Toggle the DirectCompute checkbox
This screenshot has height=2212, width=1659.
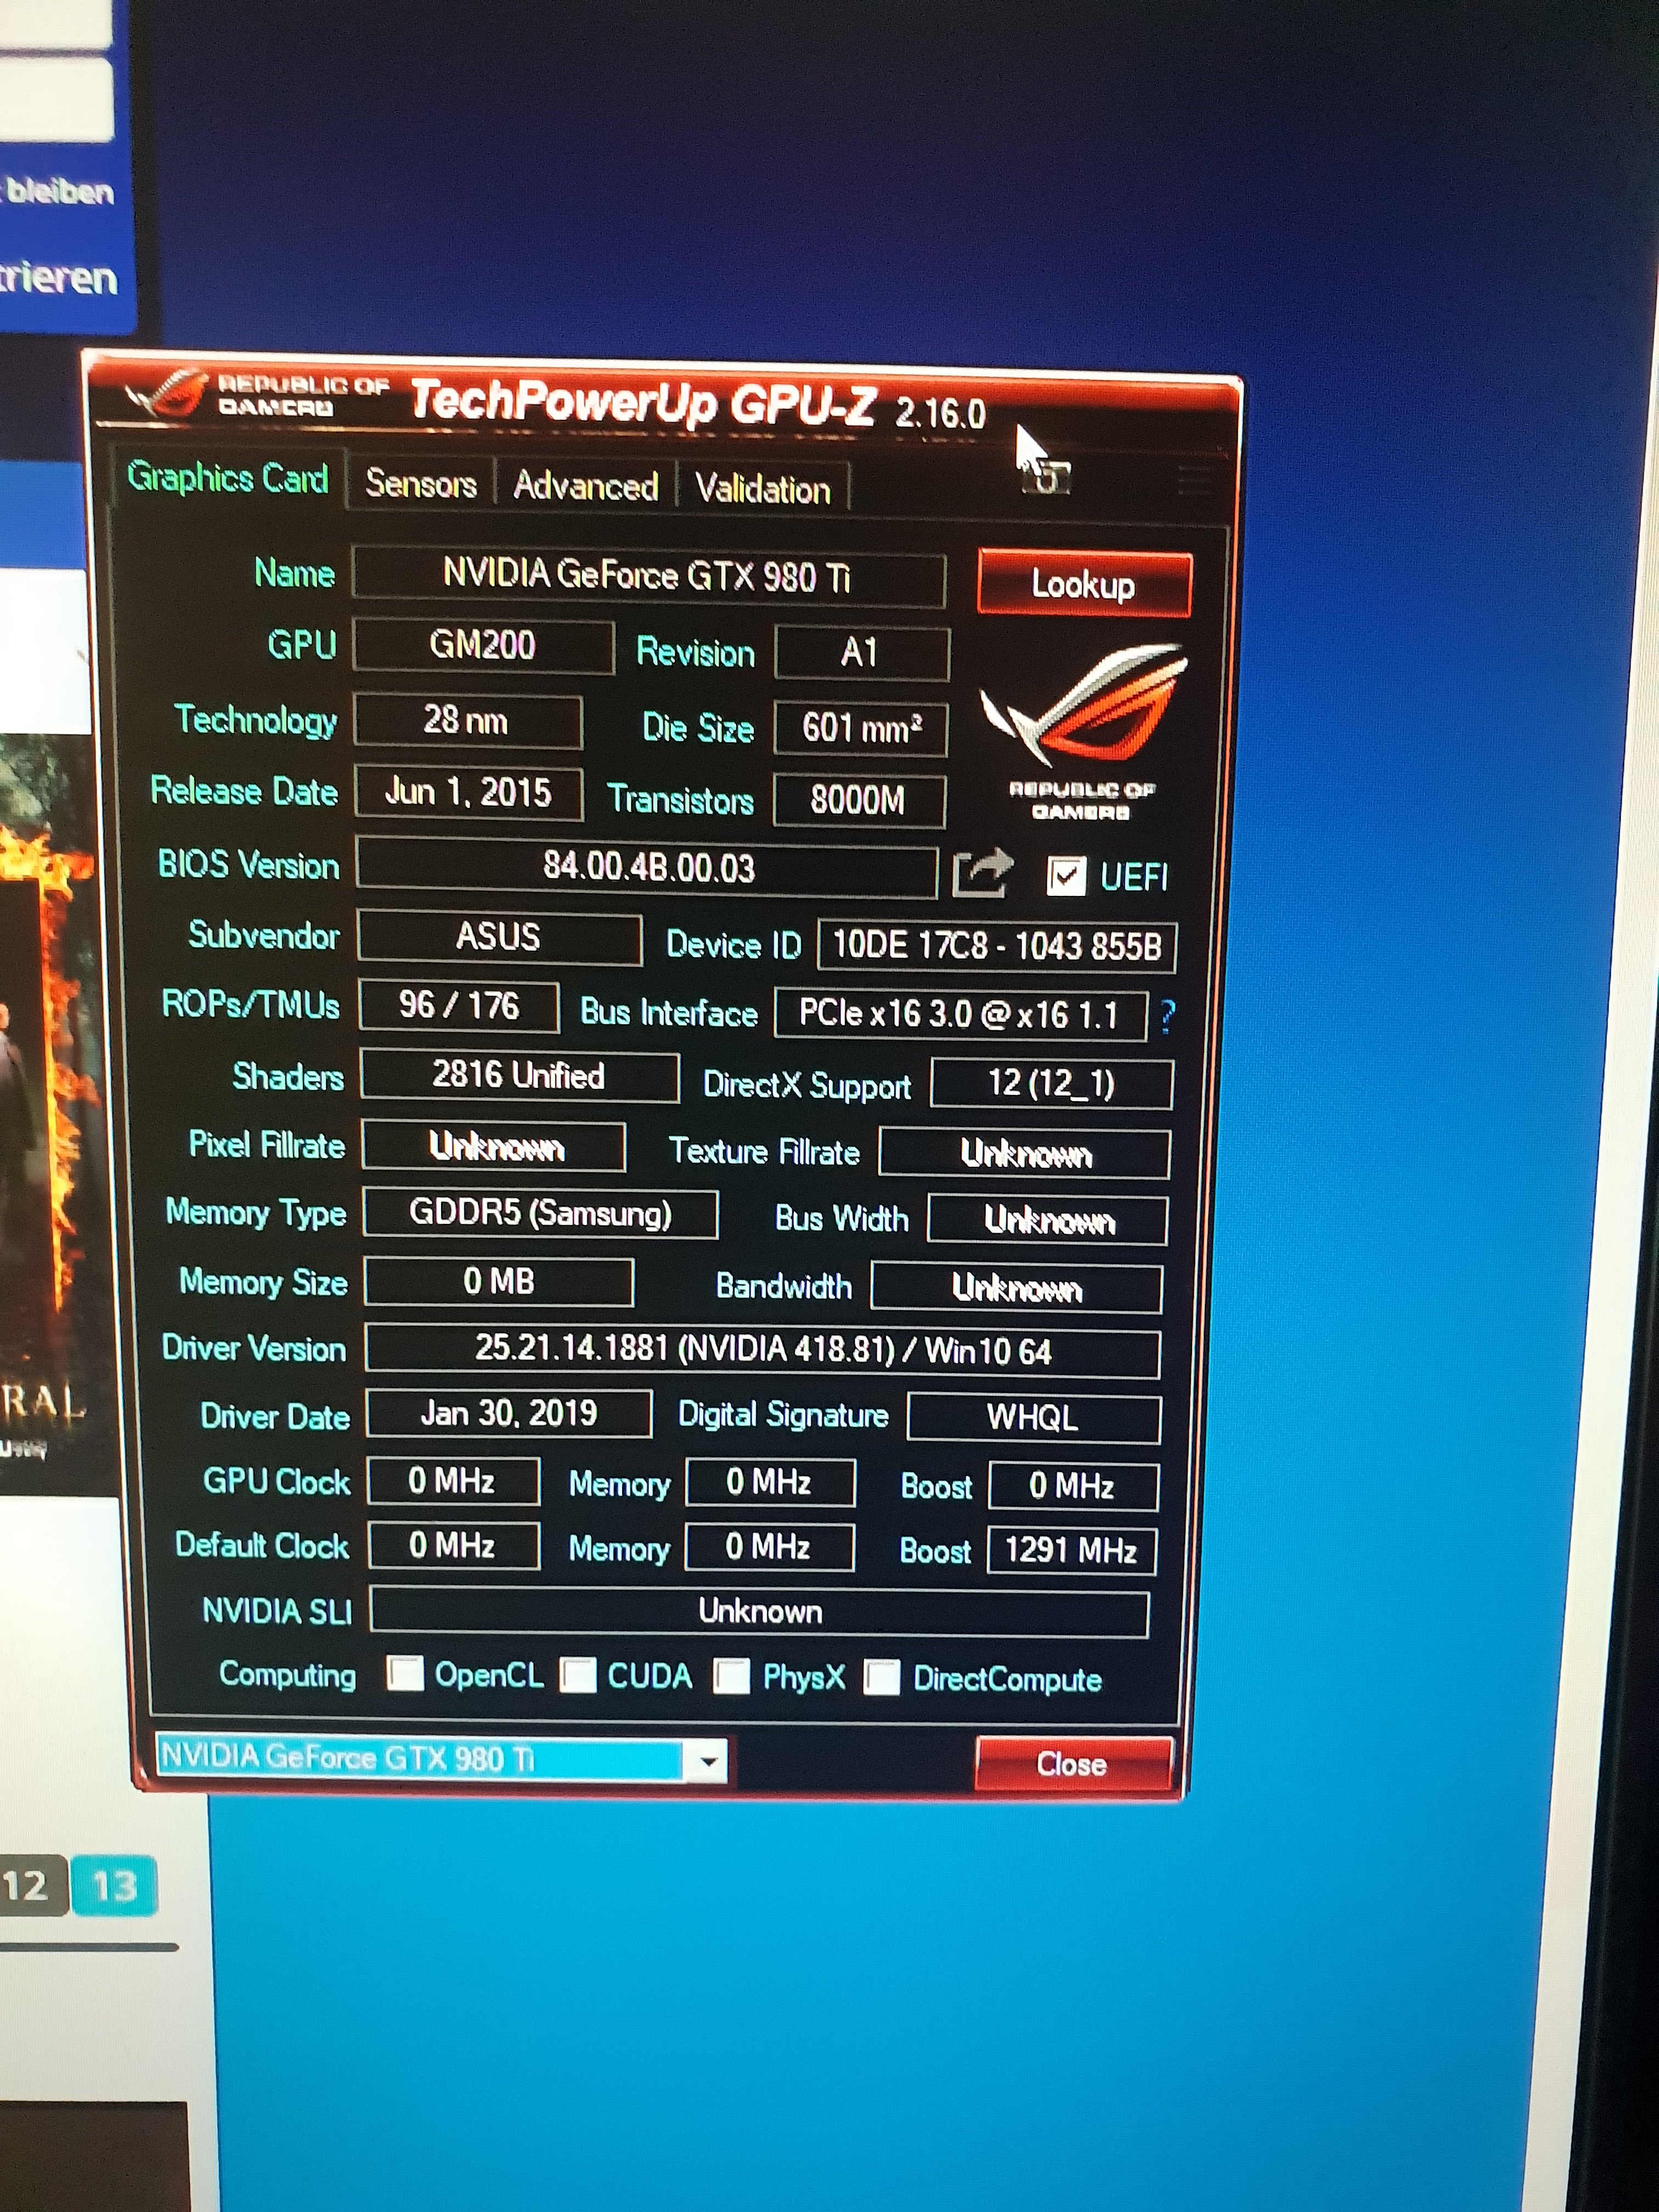[x=881, y=1677]
